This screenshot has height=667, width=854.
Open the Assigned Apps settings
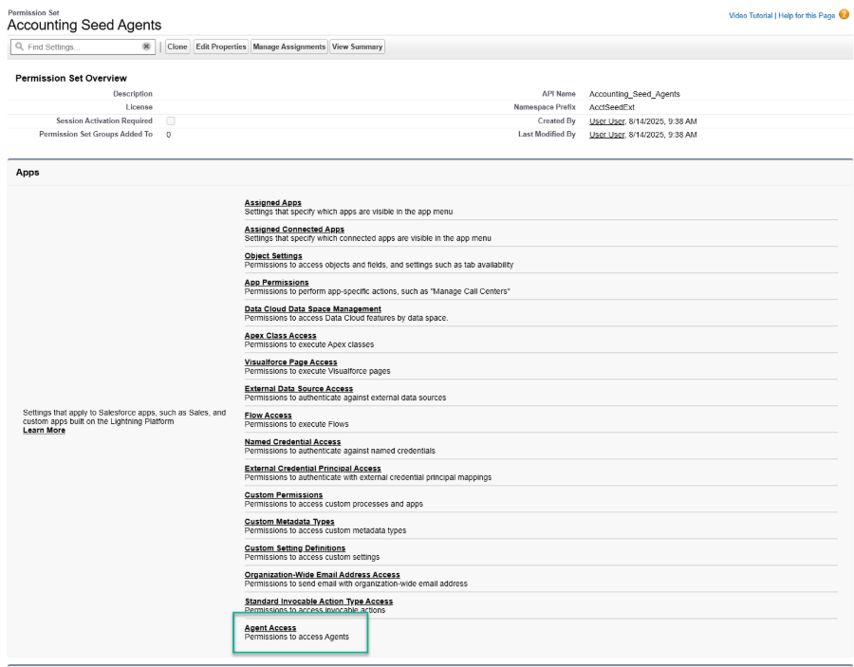coord(273,202)
